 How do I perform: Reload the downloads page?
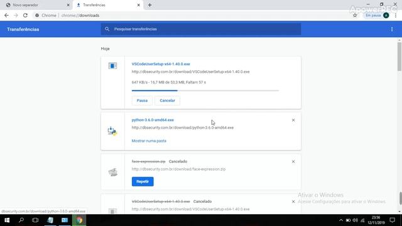pos(25,15)
